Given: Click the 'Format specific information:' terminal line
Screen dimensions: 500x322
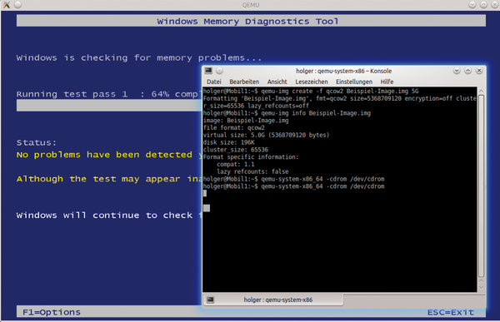Looking at the screenshot, I should point(251,157).
